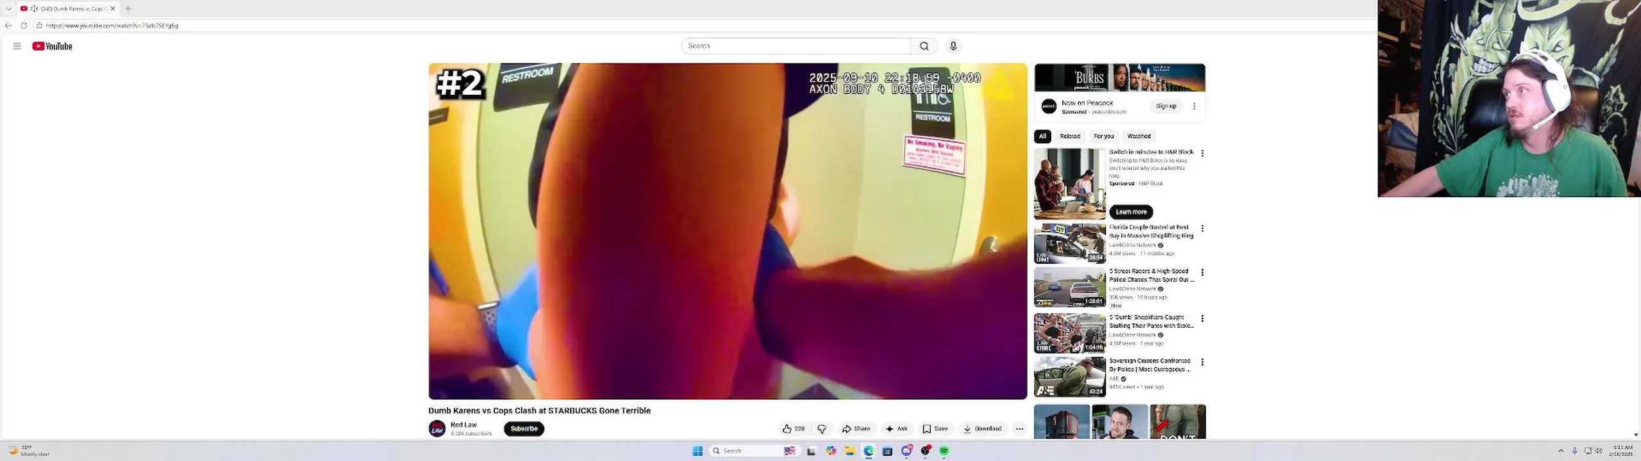This screenshot has width=1641, height=461.
Task: Open H&R Block sponsored ad thumbnail
Action: (1070, 184)
